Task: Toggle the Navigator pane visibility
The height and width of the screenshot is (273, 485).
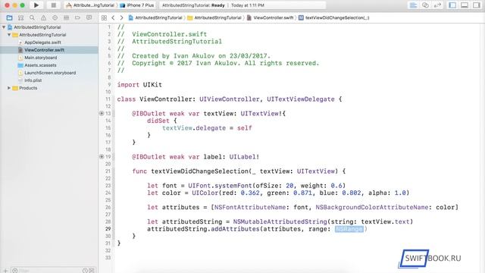Action: [452, 5]
